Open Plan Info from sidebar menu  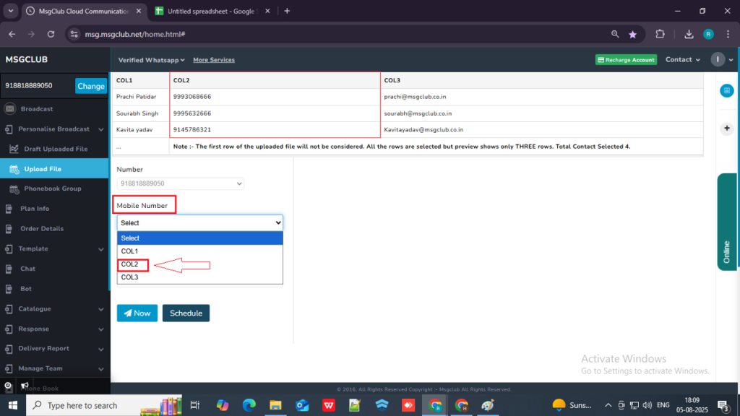pyautogui.click(x=35, y=209)
